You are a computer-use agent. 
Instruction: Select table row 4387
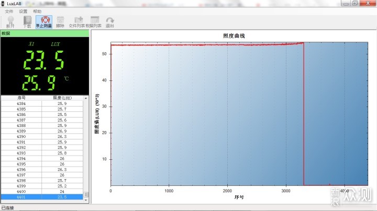tap(42, 120)
